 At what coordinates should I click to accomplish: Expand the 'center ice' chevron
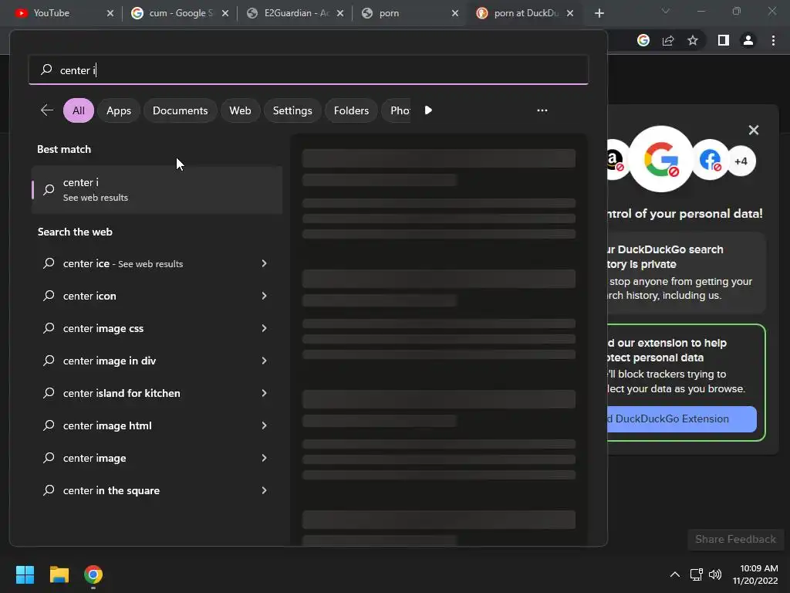[x=264, y=263]
